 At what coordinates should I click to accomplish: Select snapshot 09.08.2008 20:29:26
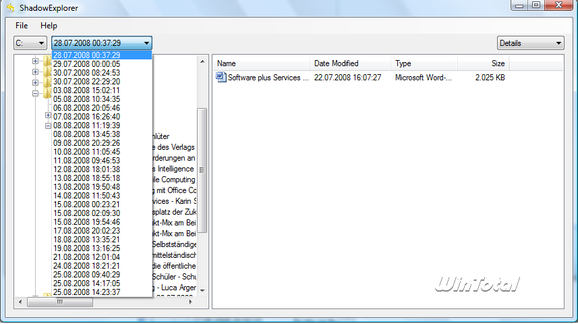tap(102, 143)
